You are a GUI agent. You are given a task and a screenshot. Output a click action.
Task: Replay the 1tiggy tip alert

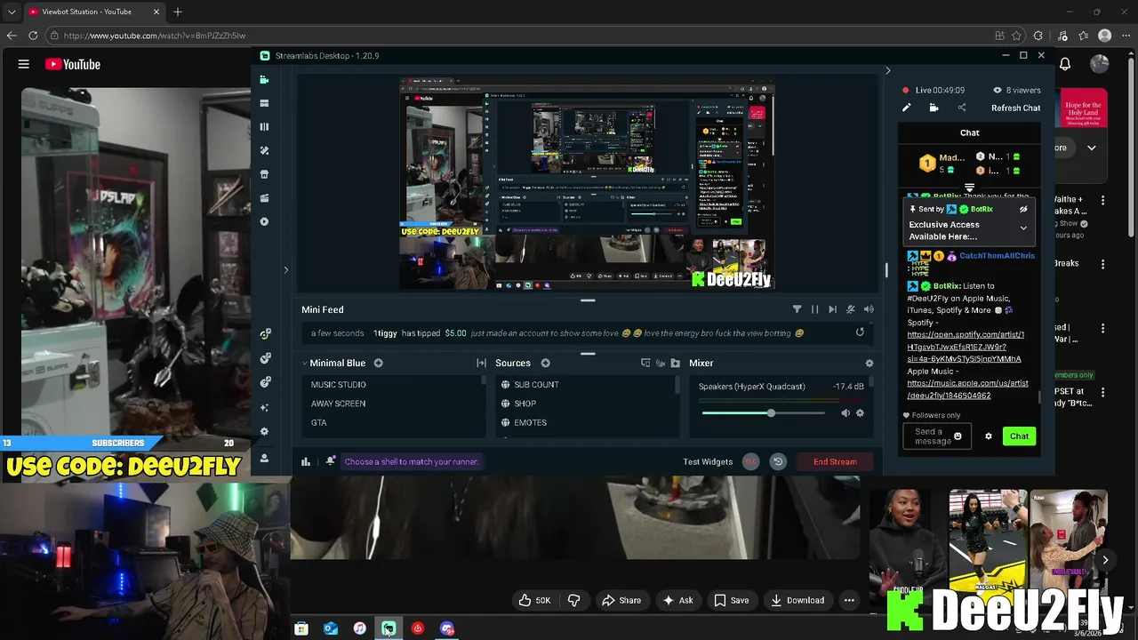[860, 332]
